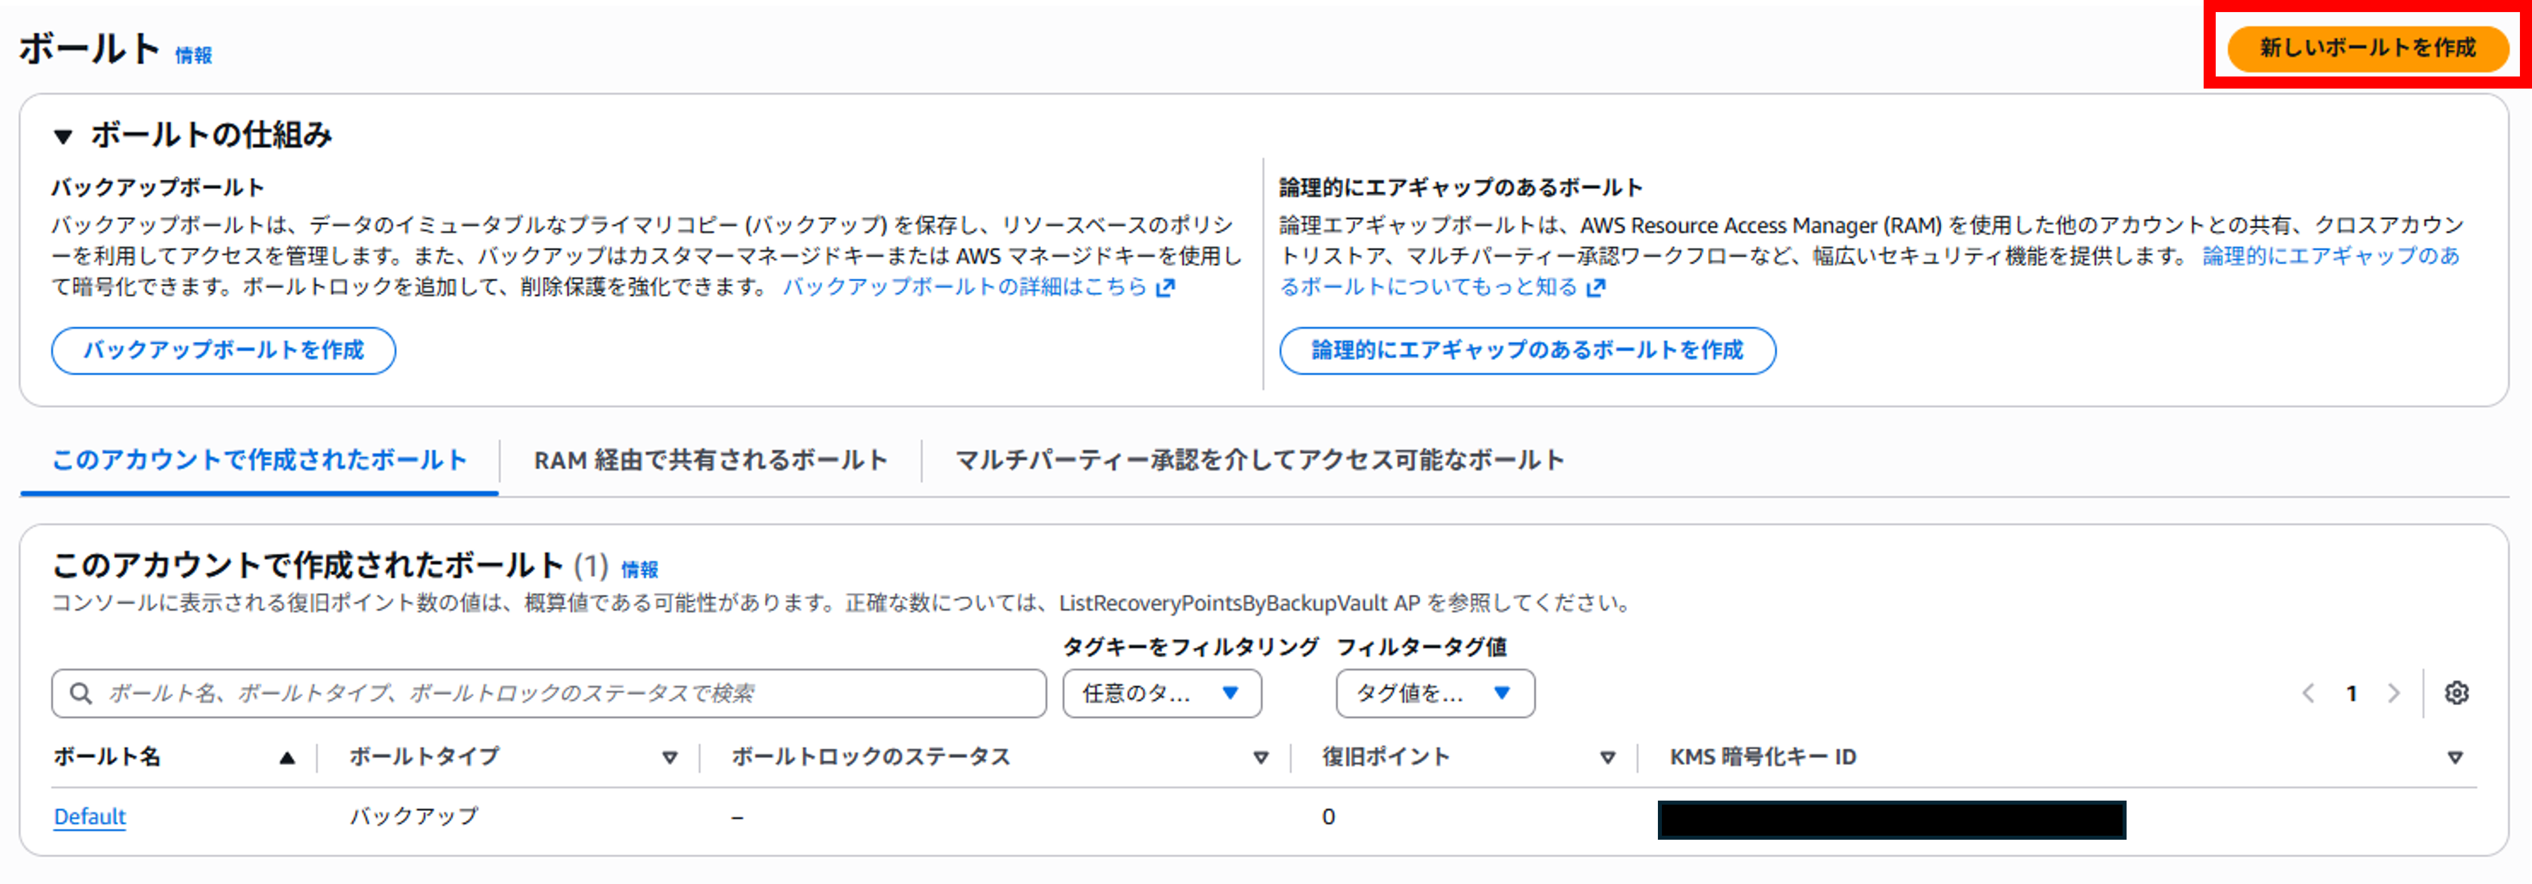Go to next page of vaults

pyautogui.click(x=2395, y=693)
